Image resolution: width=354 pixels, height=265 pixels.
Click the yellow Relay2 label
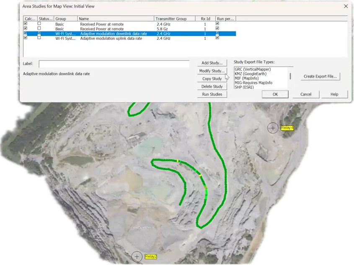(x=150, y=257)
